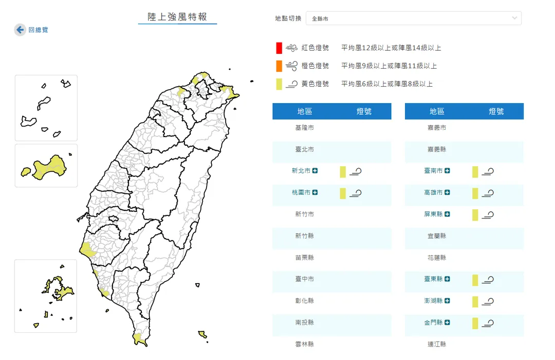Click the 臺中市 table cell
555x360 pixels.
pyautogui.click(x=304, y=279)
